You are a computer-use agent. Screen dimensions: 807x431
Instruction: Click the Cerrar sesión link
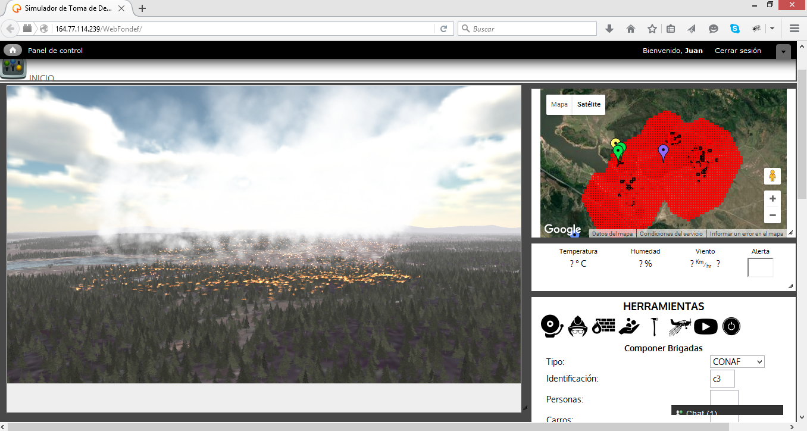(737, 51)
